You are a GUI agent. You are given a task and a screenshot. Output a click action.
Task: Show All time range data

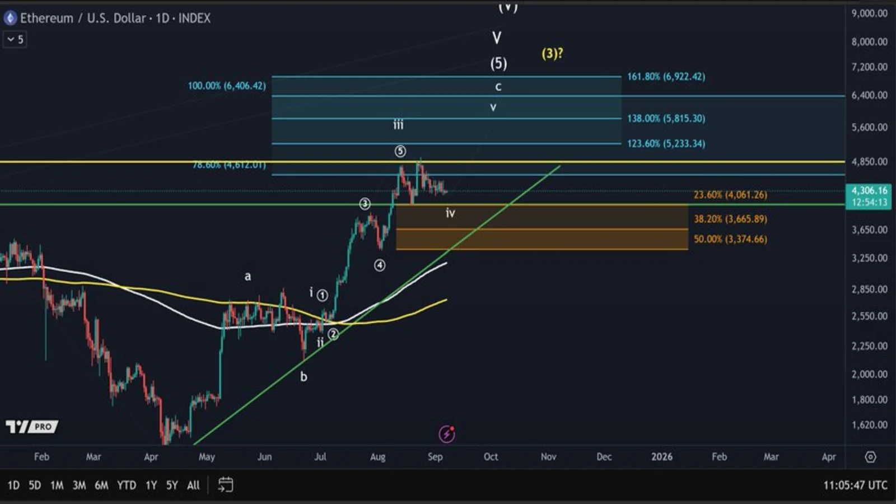click(x=193, y=485)
